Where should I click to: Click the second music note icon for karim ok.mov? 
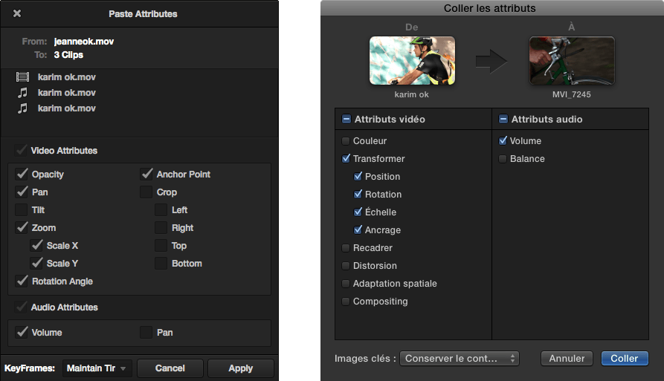tap(22, 108)
